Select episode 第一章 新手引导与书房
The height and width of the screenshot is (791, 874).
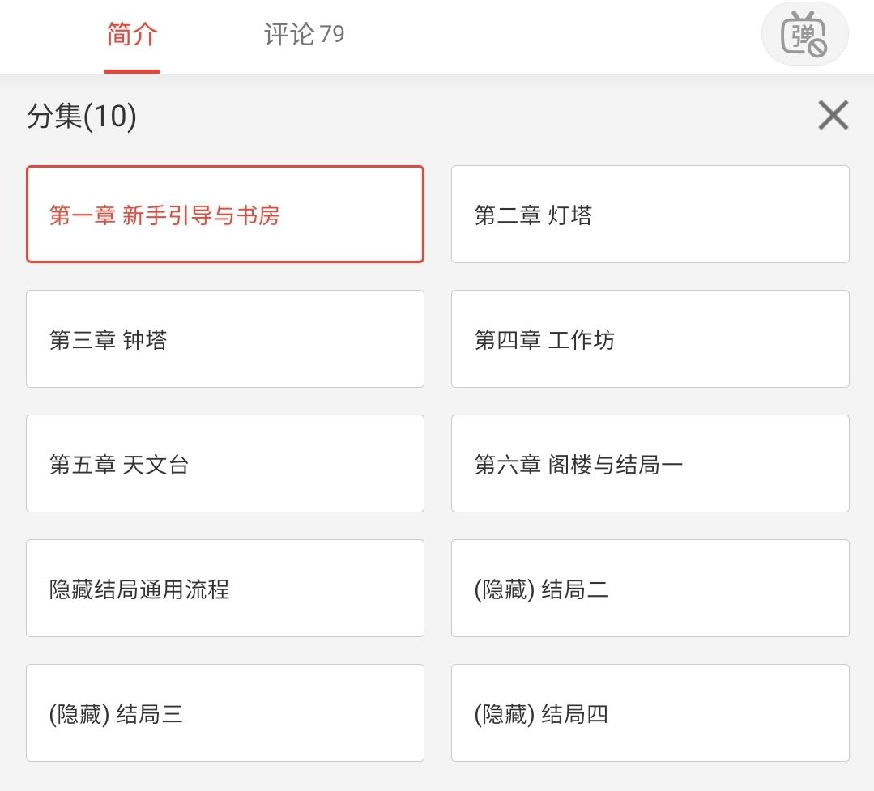[224, 215]
